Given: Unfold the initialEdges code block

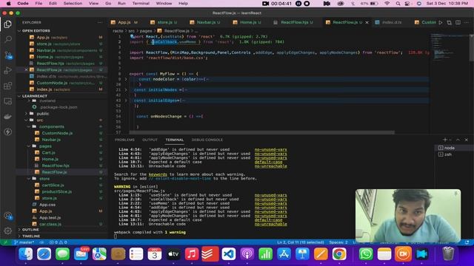Looking at the screenshot, I should click(126, 100).
